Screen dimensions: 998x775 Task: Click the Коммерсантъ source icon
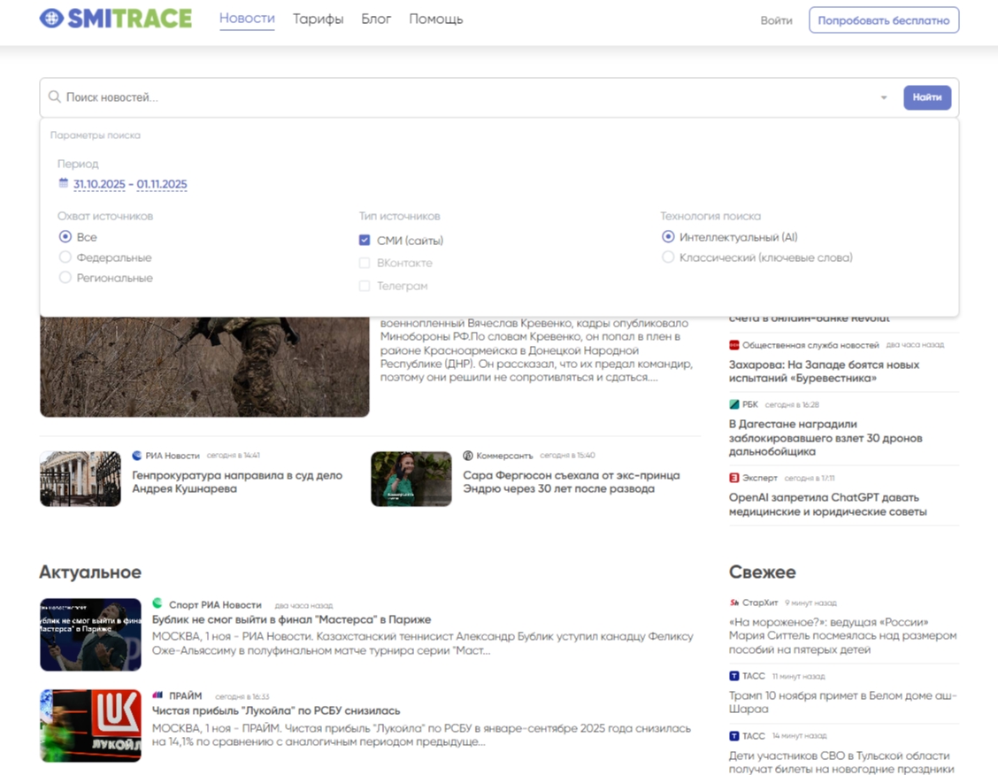point(467,454)
